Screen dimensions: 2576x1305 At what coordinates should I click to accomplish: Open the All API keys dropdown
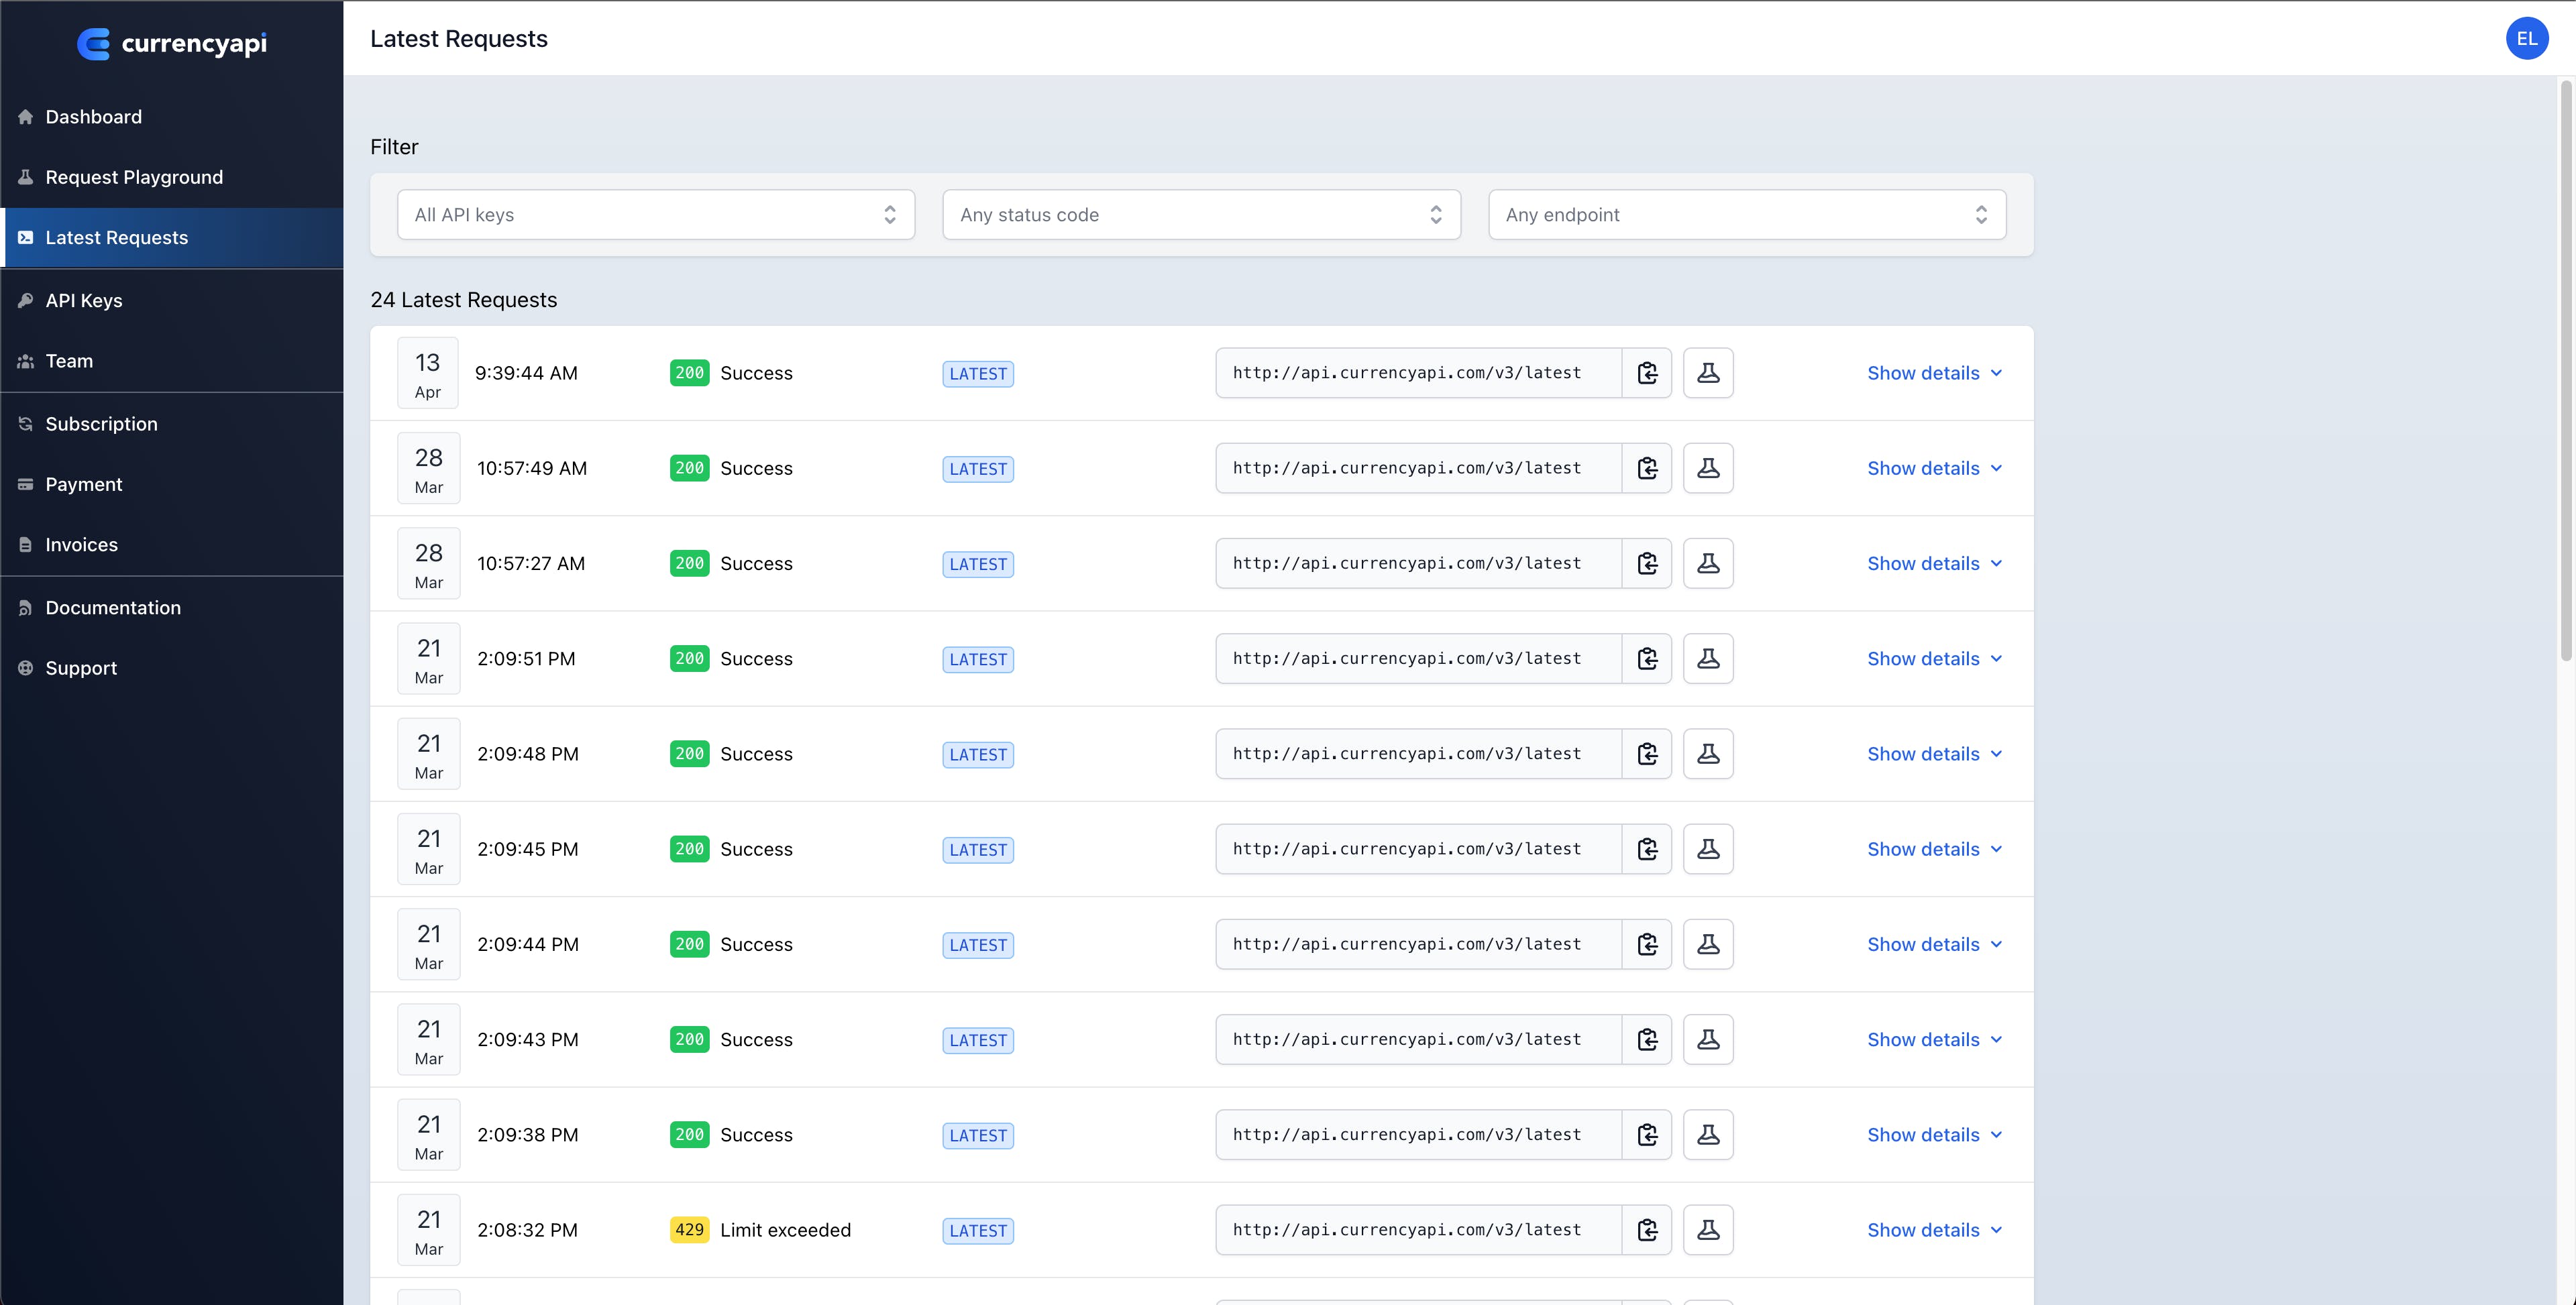click(656, 215)
